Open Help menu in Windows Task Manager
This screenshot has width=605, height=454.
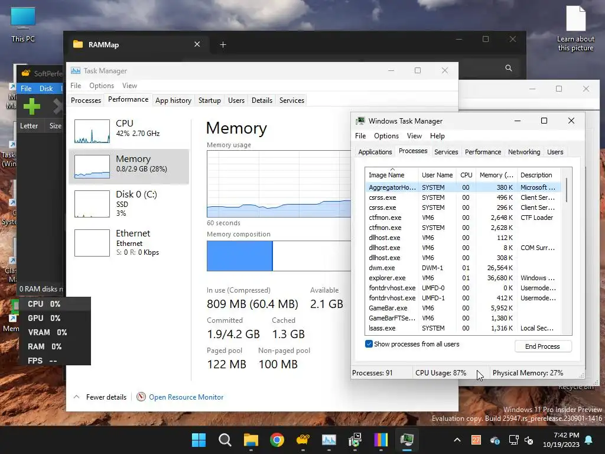(x=437, y=136)
